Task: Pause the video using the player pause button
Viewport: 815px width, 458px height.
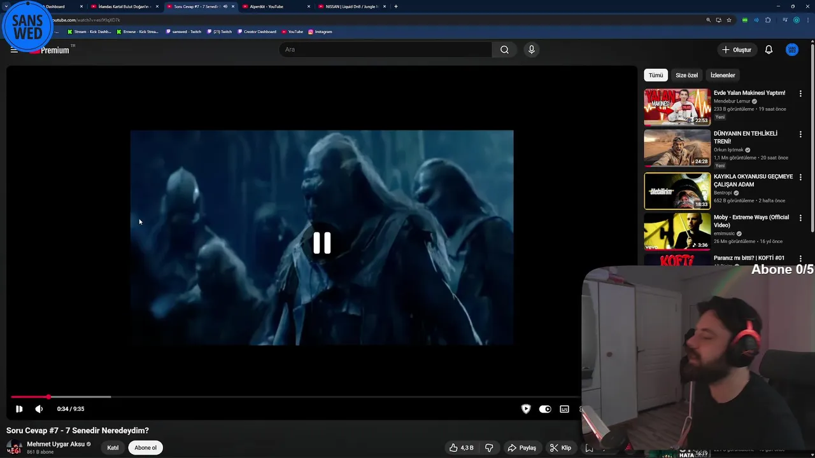Action: pyautogui.click(x=19, y=409)
